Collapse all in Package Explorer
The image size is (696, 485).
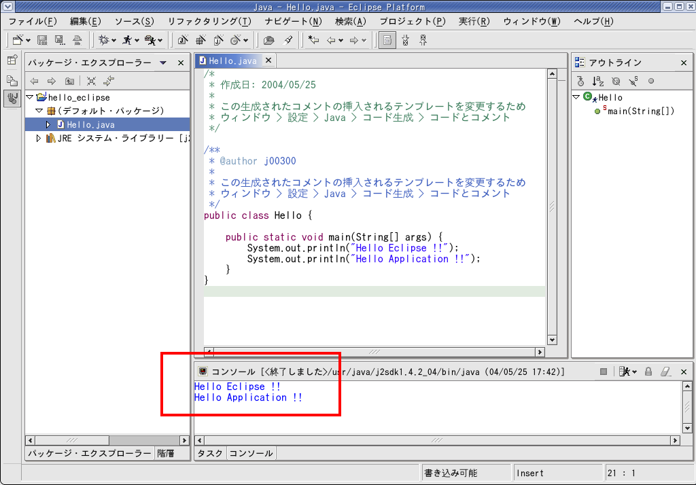(92, 81)
